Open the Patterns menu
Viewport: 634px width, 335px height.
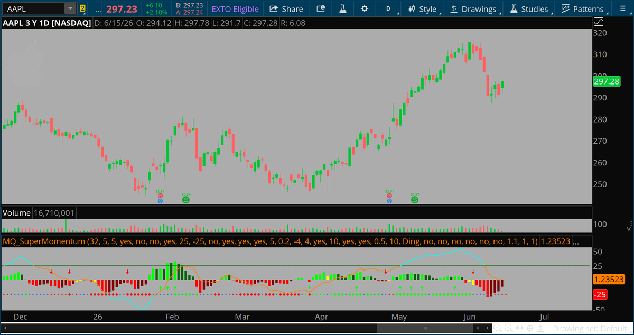click(583, 9)
